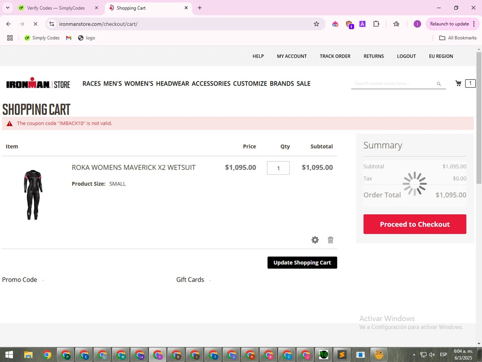Go to MY ACCOUNT
The image size is (482, 362).
tap(292, 56)
